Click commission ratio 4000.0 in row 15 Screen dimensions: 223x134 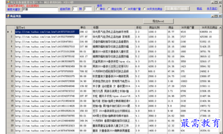(x=158, y=101)
